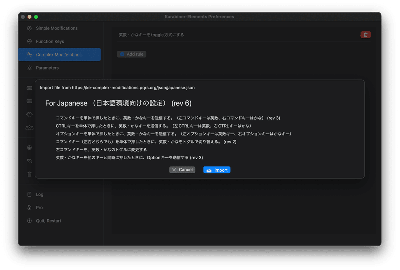Click the For Japanese (rev 6) heading
The image size is (400, 270).
(118, 103)
